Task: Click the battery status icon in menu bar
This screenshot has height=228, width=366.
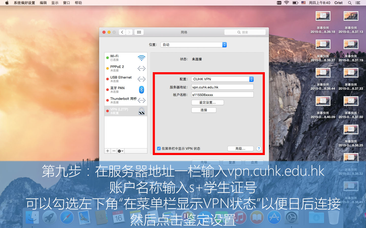Action: tap(295, 3)
